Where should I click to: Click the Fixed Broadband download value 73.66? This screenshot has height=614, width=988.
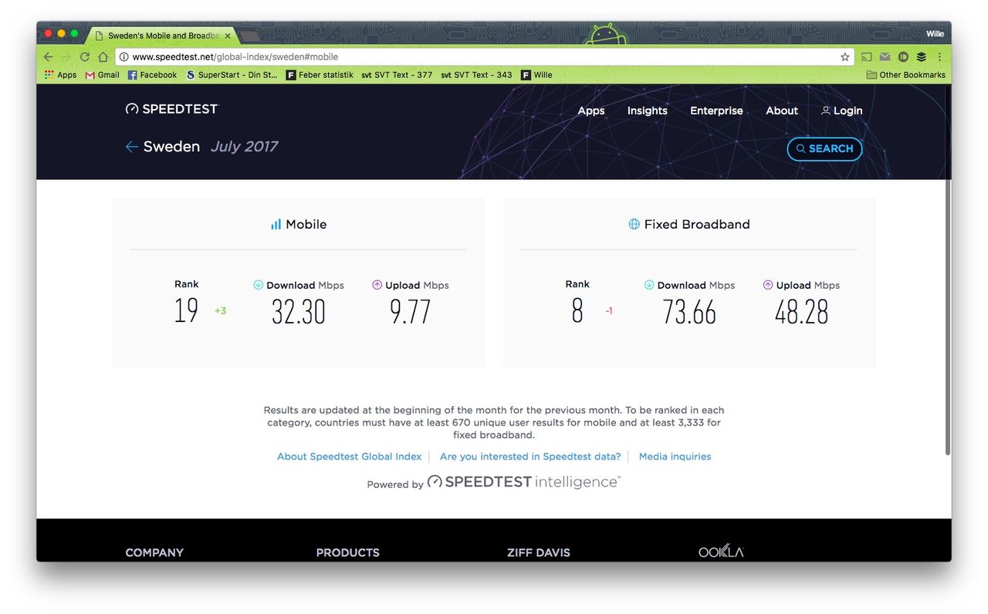click(689, 311)
